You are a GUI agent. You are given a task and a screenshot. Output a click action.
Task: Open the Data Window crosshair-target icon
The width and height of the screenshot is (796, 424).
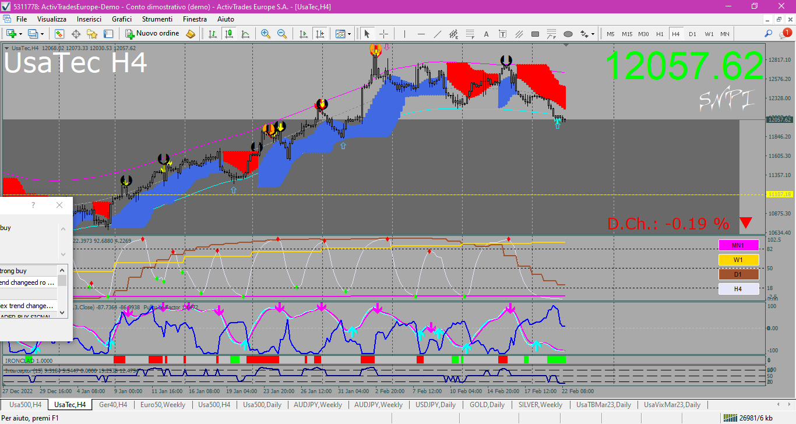(x=76, y=34)
